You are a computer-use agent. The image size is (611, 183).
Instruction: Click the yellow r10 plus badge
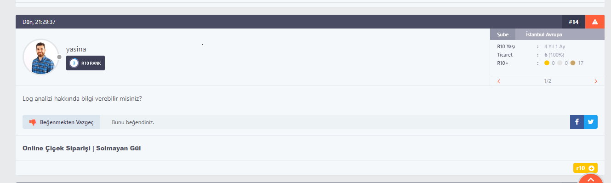585,168
